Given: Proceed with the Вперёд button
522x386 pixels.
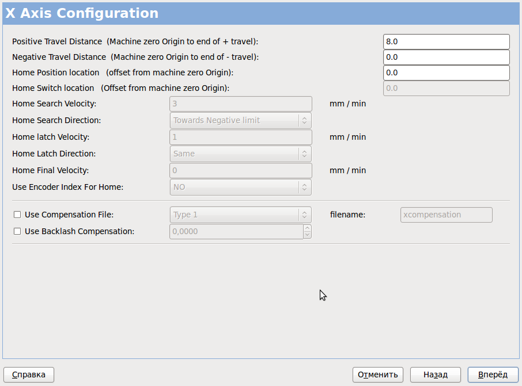Looking at the screenshot, I should [x=493, y=374].
